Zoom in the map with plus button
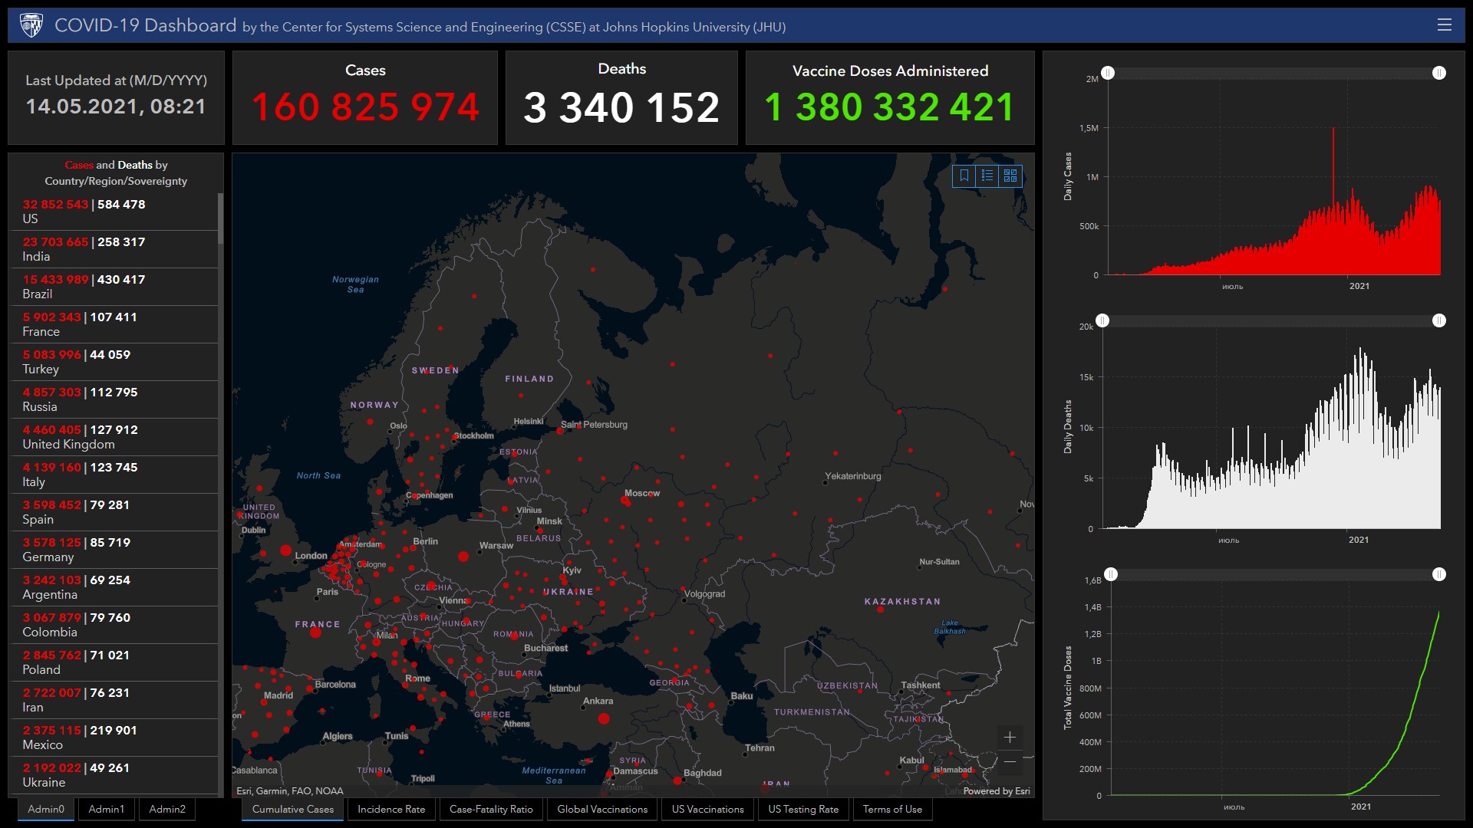 (1010, 737)
